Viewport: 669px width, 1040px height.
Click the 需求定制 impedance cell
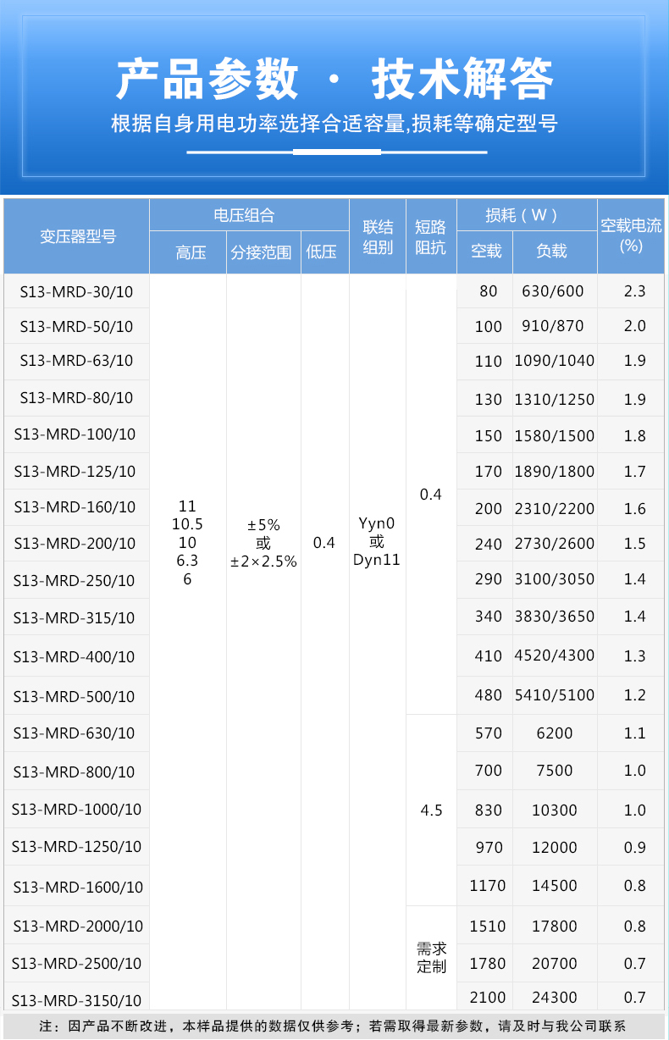pyautogui.click(x=431, y=957)
